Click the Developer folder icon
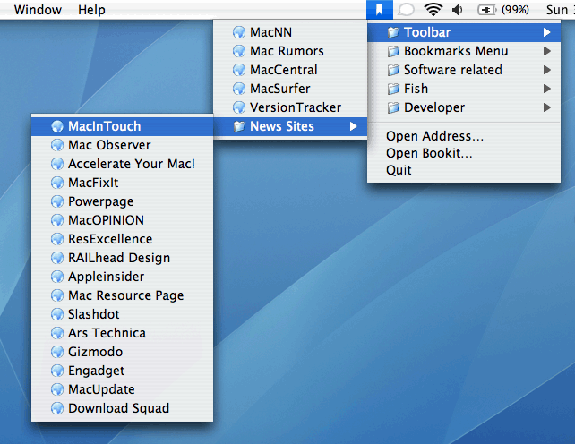The width and height of the screenshot is (575, 444). point(393,107)
